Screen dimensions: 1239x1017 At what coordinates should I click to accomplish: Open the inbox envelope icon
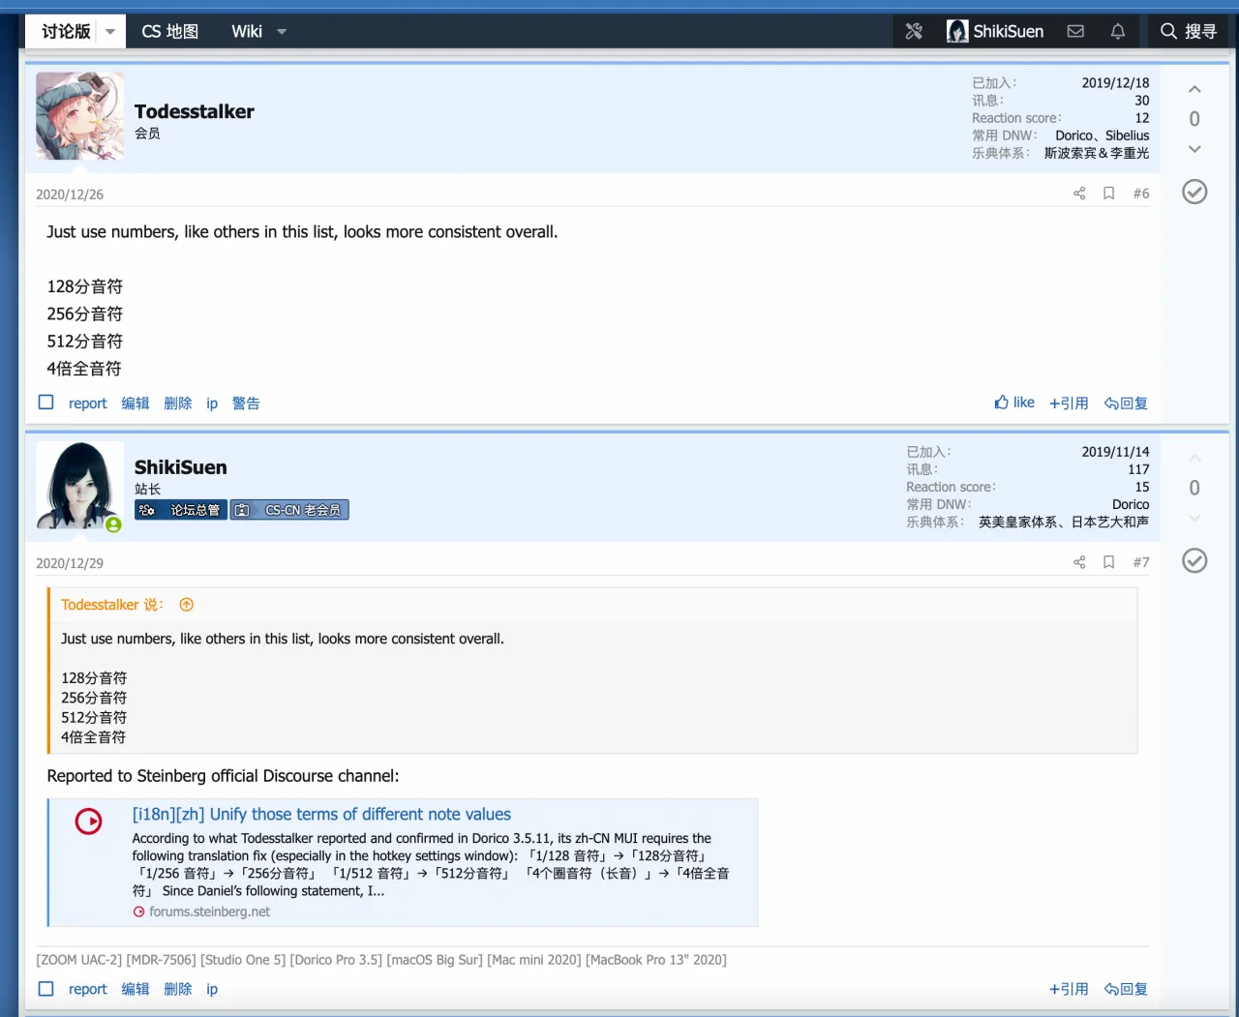pyautogui.click(x=1075, y=31)
